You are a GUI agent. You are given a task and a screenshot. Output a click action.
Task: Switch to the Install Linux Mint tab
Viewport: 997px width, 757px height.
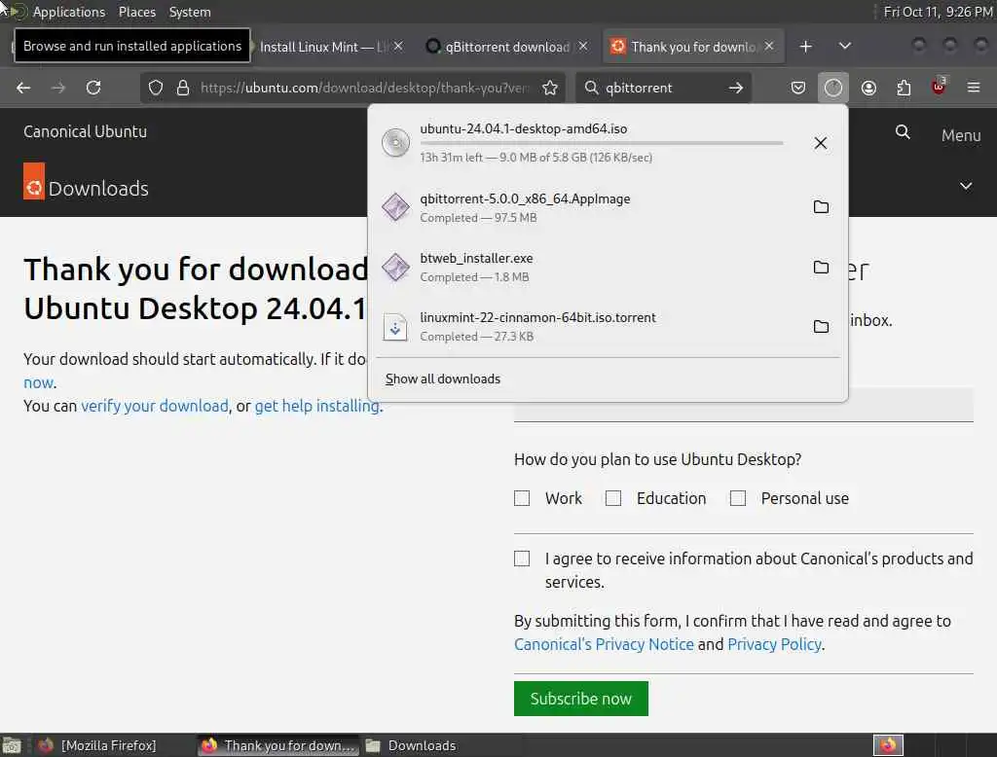pos(323,47)
